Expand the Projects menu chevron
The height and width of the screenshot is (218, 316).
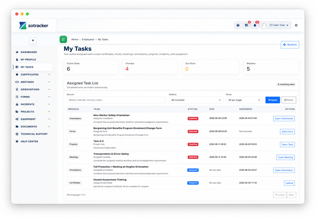point(49,111)
